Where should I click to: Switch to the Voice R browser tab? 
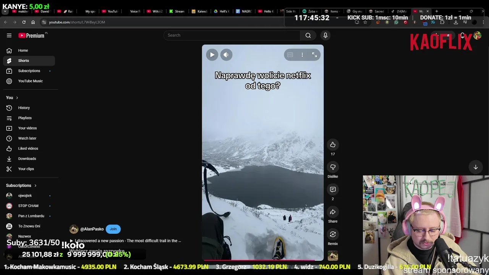pyautogui.click(x=133, y=11)
